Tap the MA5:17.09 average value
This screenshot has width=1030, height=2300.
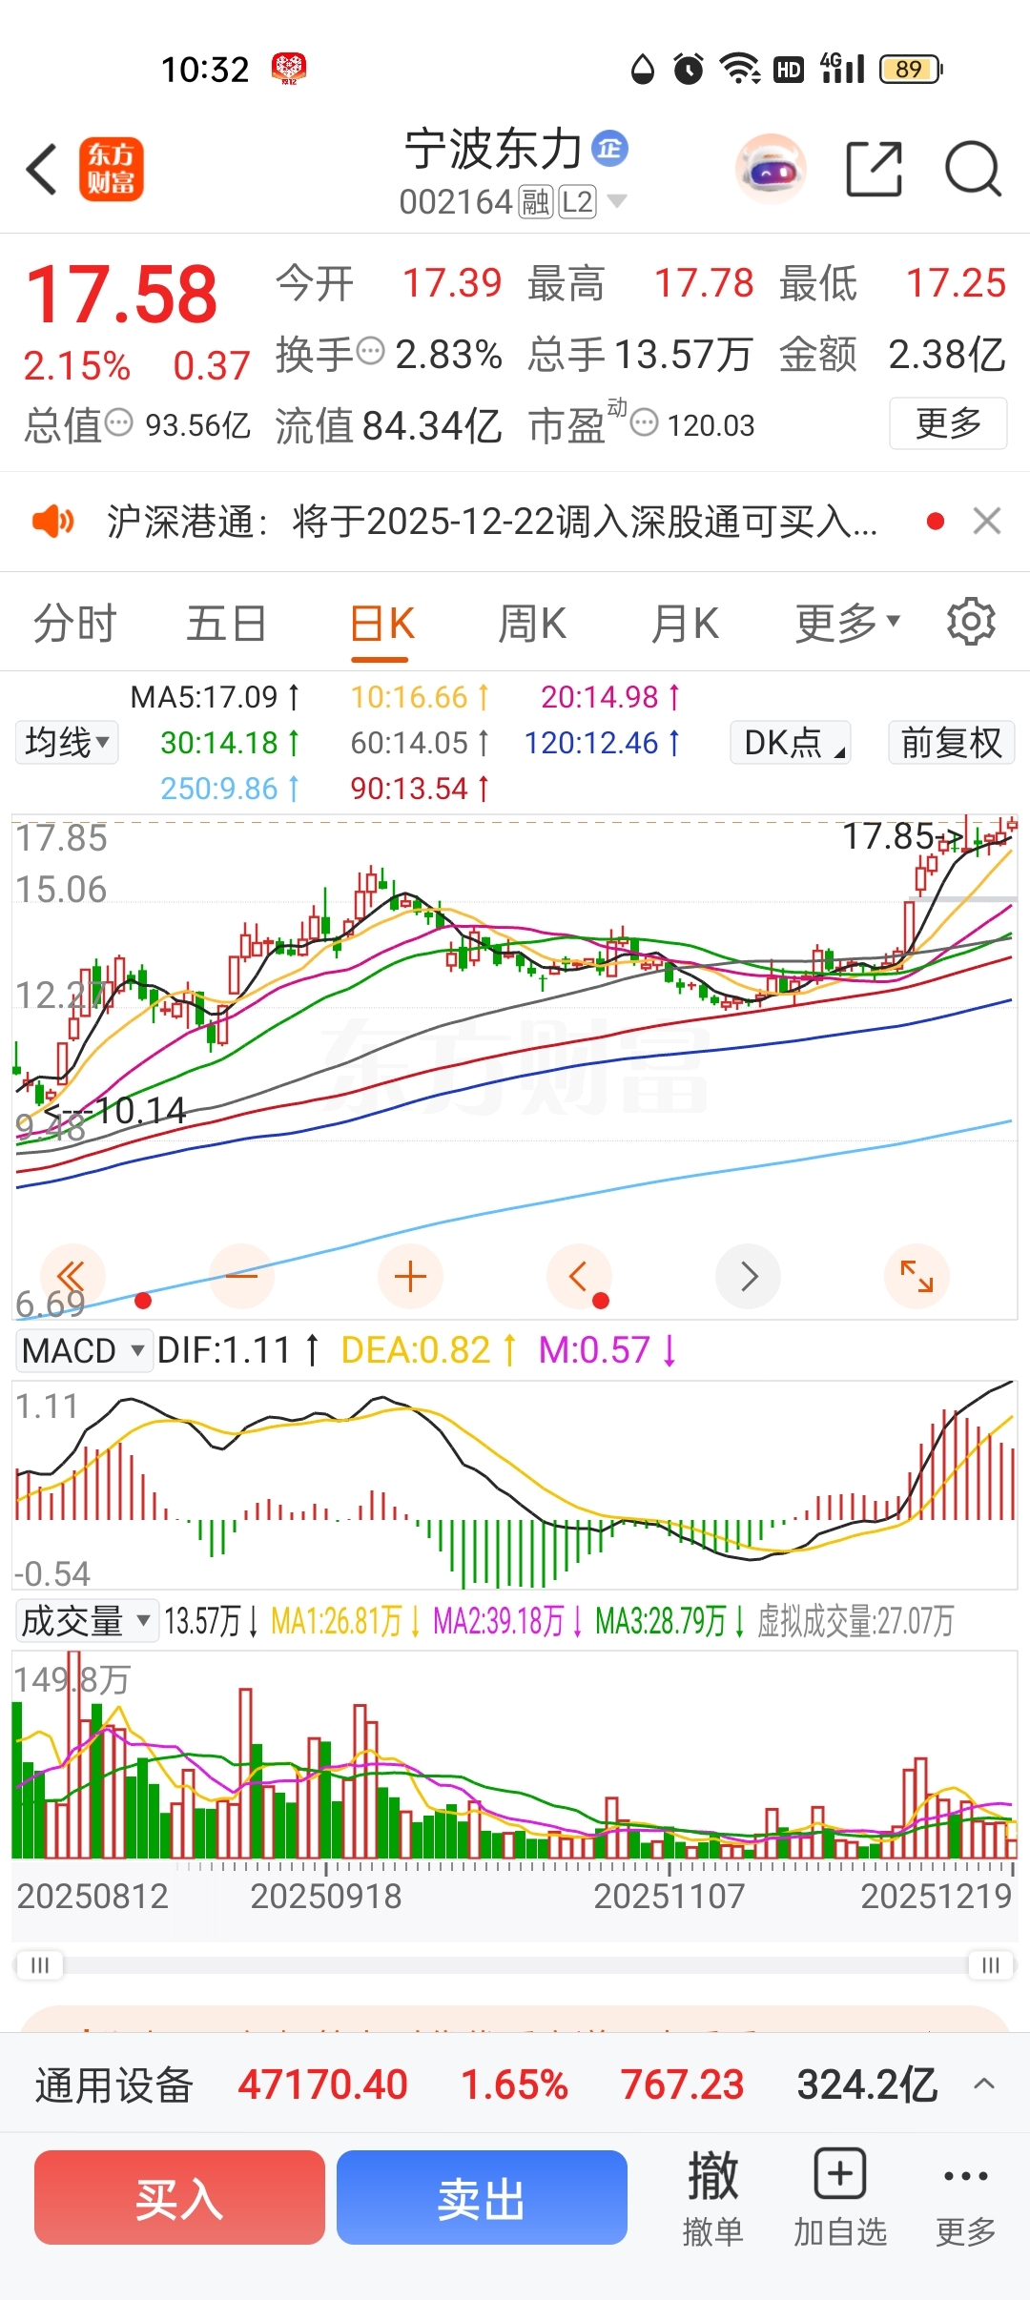click(215, 697)
